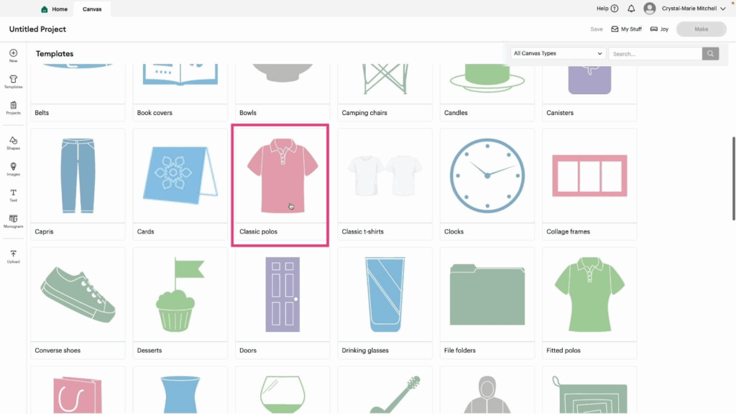Click the notifications bell icon
This screenshot has width=736, height=414.
click(x=631, y=9)
